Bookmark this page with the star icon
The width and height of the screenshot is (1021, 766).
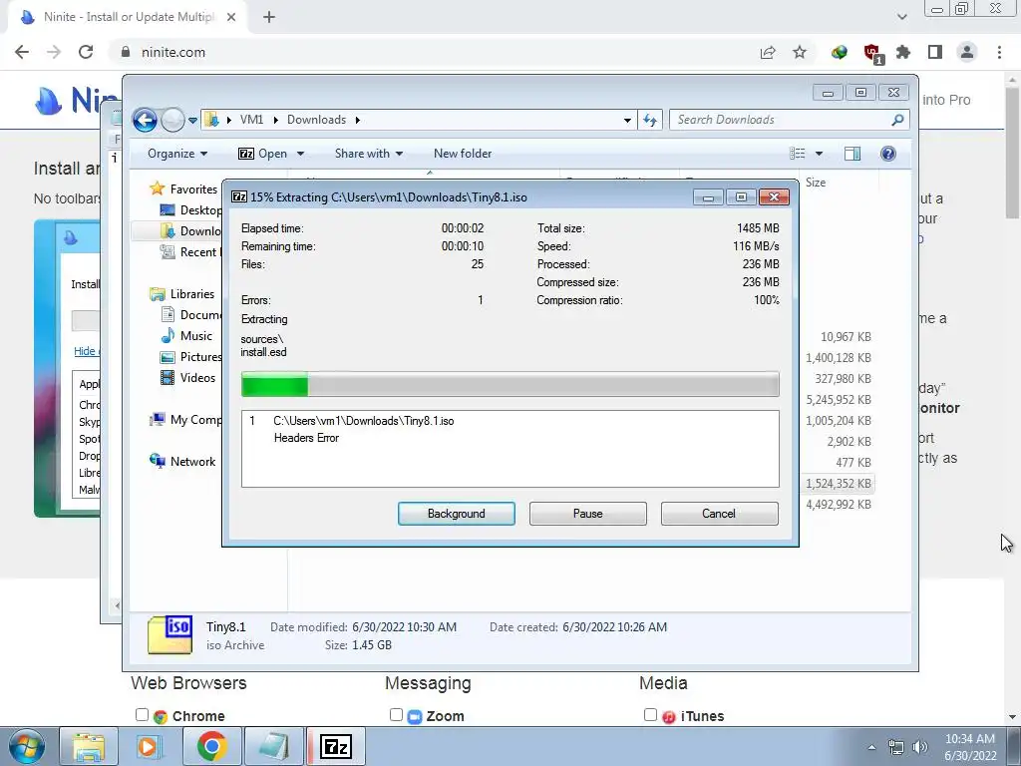pyautogui.click(x=800, y=52)
